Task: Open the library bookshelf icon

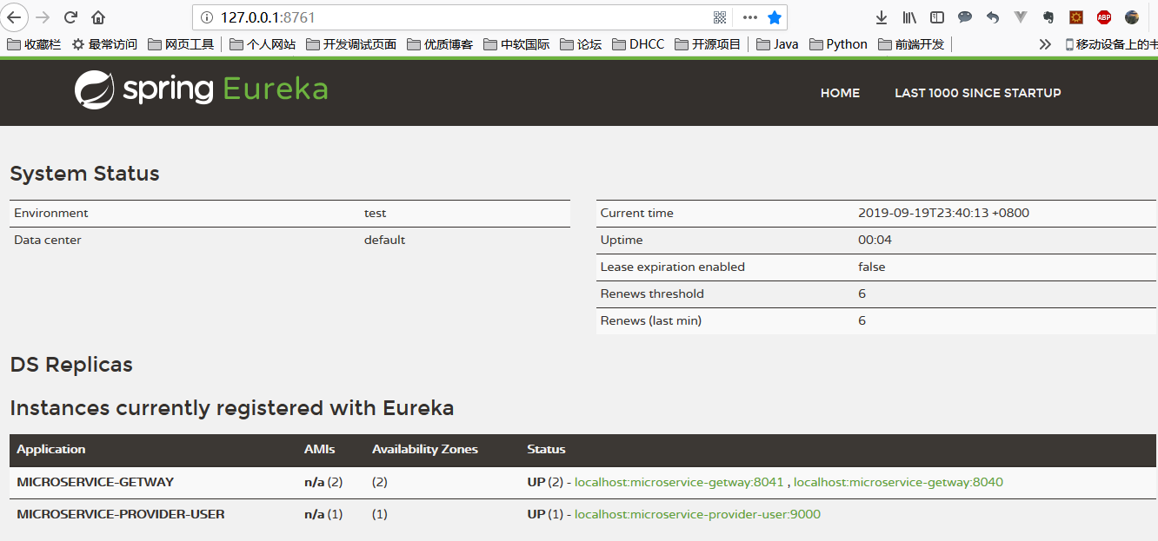Action: tap(909, 17)
